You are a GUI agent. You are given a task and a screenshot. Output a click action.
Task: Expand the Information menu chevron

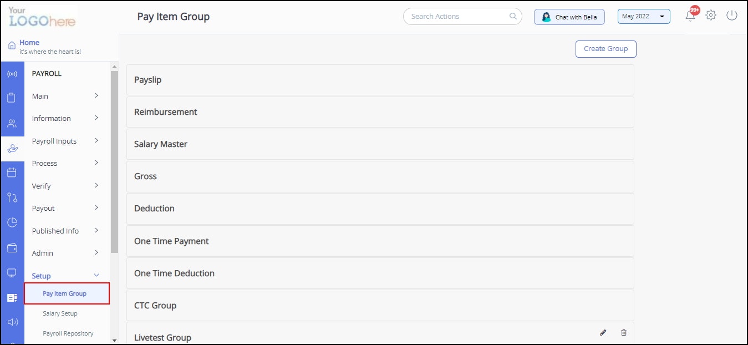96,118
